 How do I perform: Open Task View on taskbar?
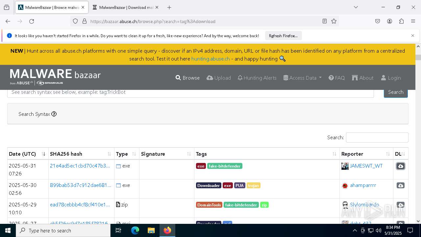click(118, 230)
